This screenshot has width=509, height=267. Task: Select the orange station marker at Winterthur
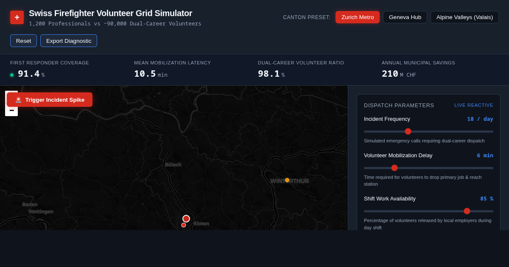[x=287, y=180]
